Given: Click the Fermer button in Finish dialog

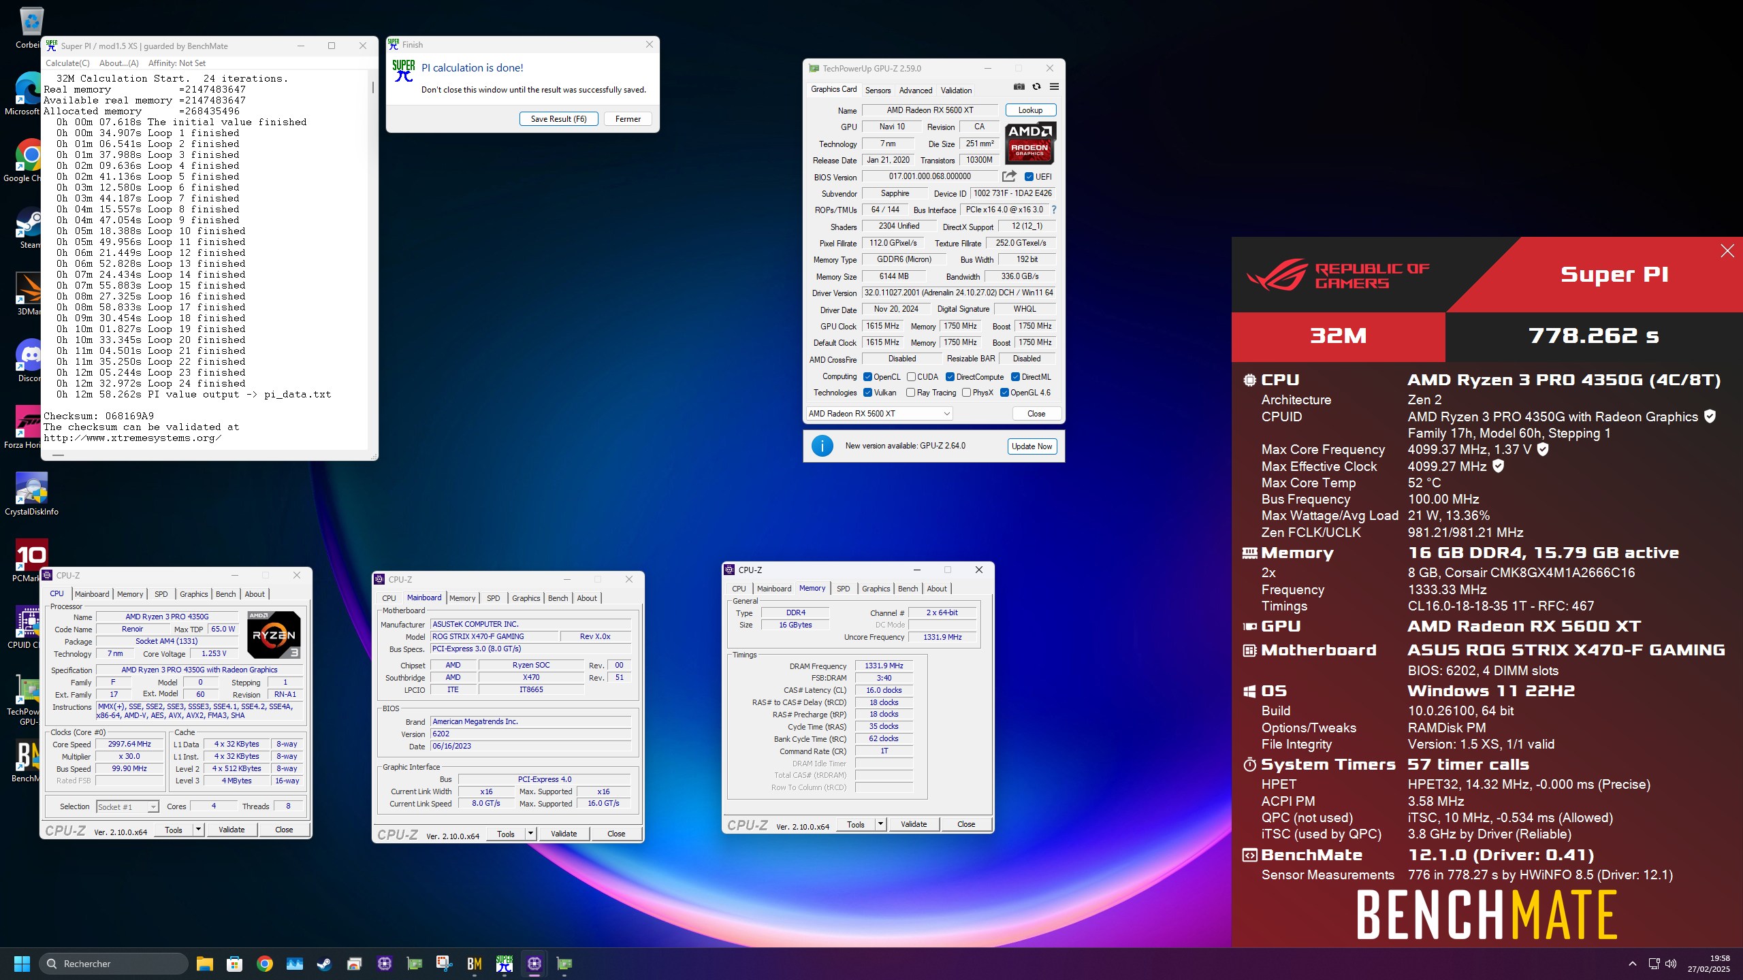Looking at the screenshot, I should point(628,119).
